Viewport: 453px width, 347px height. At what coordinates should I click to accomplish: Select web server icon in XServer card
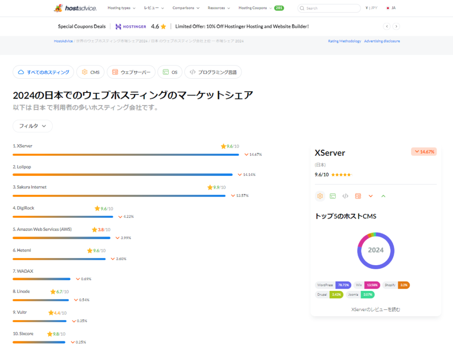click(x=358, y=196)
